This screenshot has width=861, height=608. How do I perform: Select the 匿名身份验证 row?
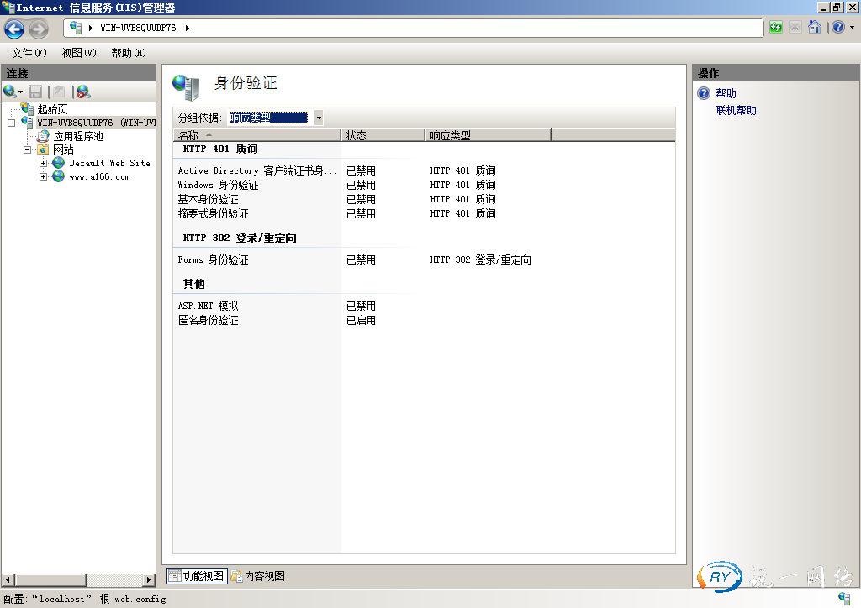pyautogui.click(x=209, y=320)
